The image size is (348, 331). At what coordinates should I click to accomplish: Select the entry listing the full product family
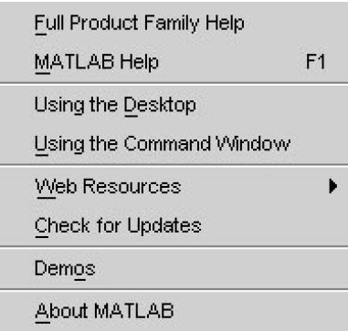coord(174,23)
